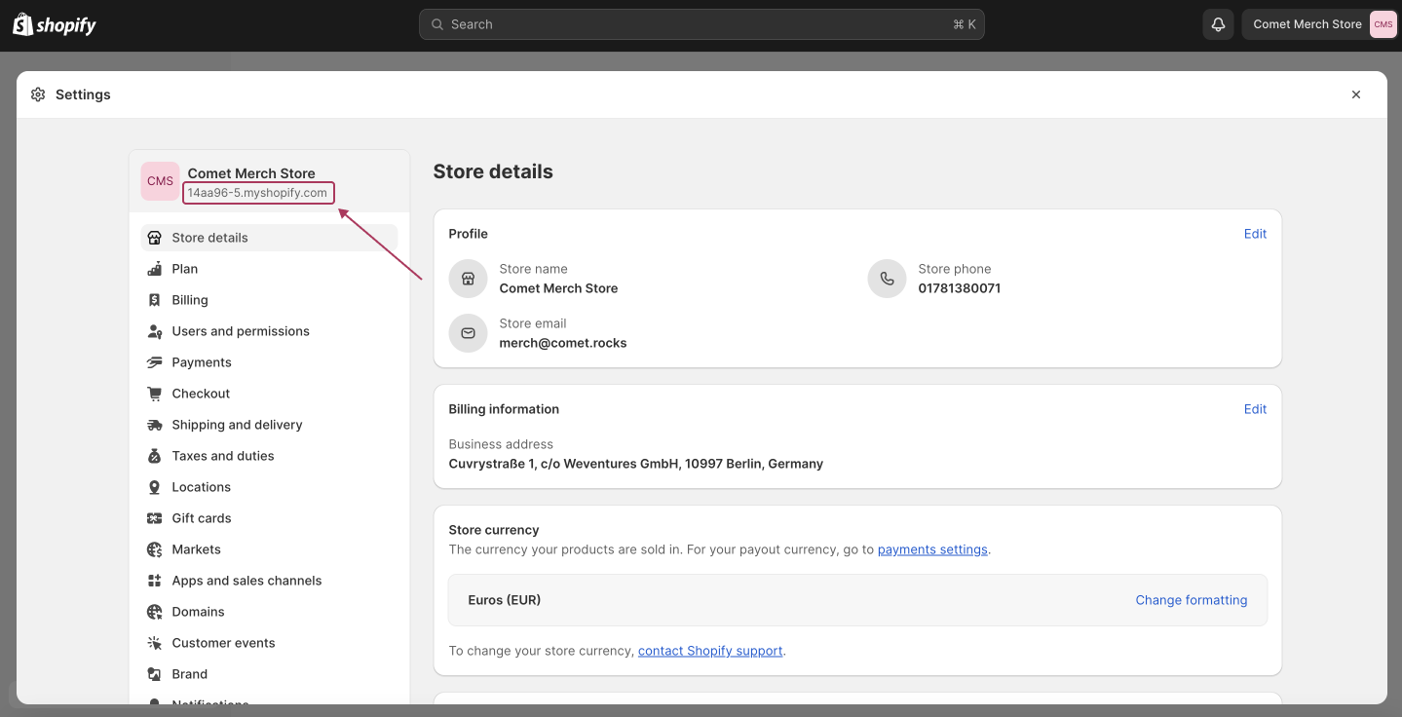Image resolution: width=1402 pixels, height=717 pixels.
Task: Click the Customer events icon
Action: [x=154, y=643]
